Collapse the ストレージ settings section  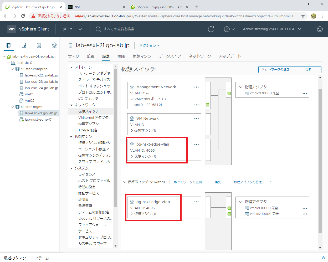click(71, 67)
